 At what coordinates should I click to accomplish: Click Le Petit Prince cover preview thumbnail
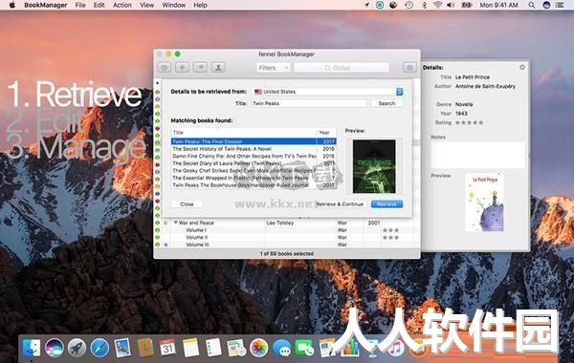coord(485,203)
